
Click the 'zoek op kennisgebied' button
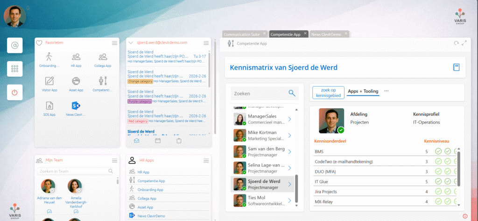[328, 92]
